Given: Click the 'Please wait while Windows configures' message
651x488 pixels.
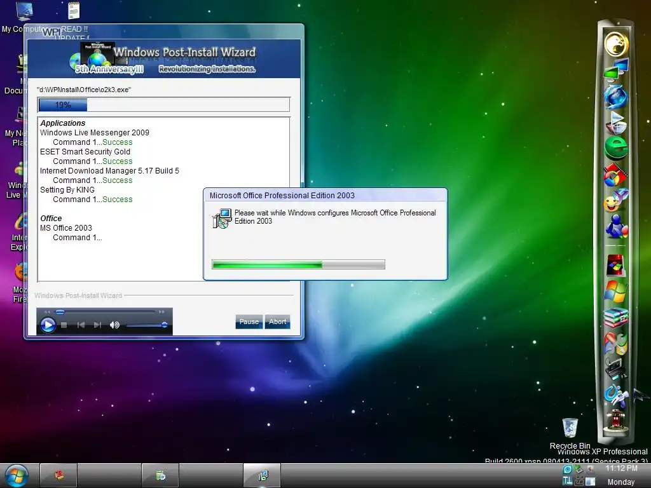Looking at the screenshot, I should 335,217.
